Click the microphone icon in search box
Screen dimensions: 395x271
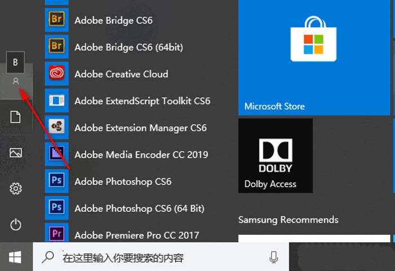[x=274, y=257]
